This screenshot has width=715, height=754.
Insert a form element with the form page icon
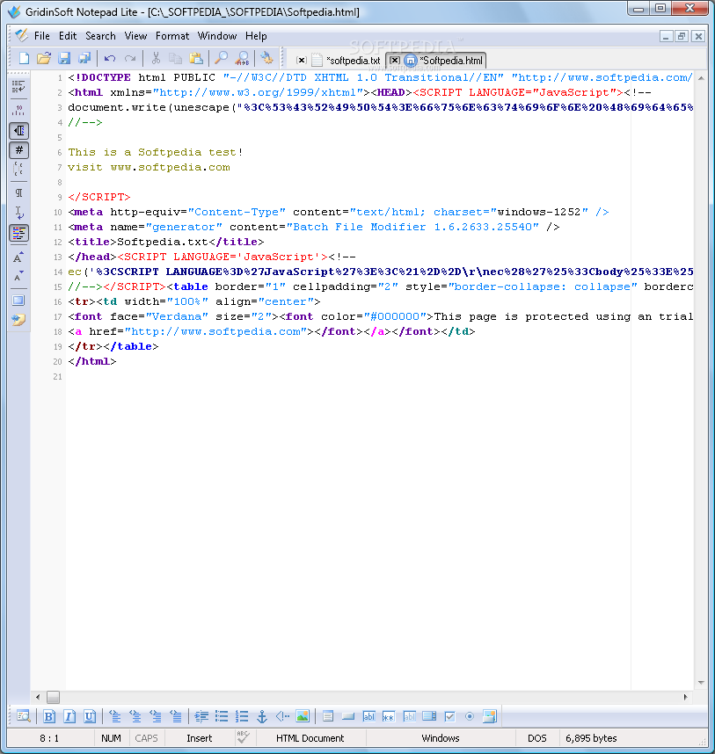click(328, 716)
